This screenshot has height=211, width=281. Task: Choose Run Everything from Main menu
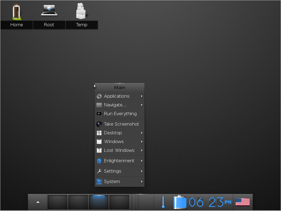(119, 114)
